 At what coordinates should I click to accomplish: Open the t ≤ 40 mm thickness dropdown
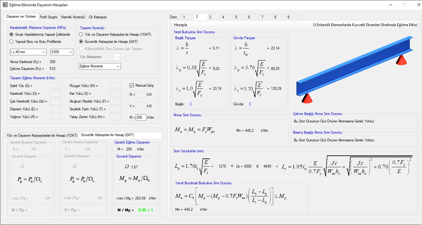click(28, 52)
